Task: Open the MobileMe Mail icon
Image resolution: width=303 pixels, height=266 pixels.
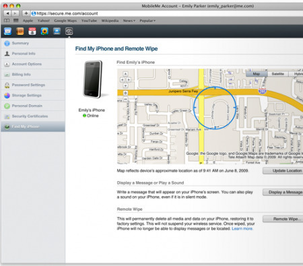Action: pos(7,31)
